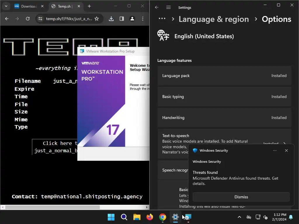Open network tray icon
The height and width of the screenshot is (224, 299).
click(x=258, y=217)
